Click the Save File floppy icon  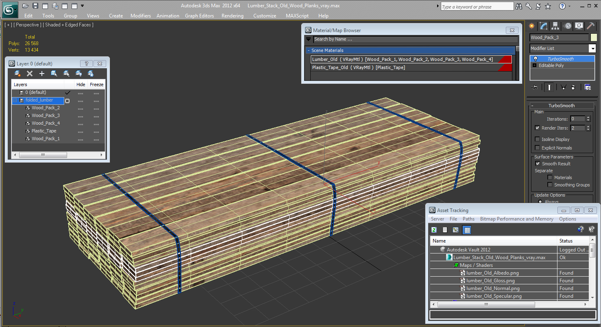click(x=35, y=6)
